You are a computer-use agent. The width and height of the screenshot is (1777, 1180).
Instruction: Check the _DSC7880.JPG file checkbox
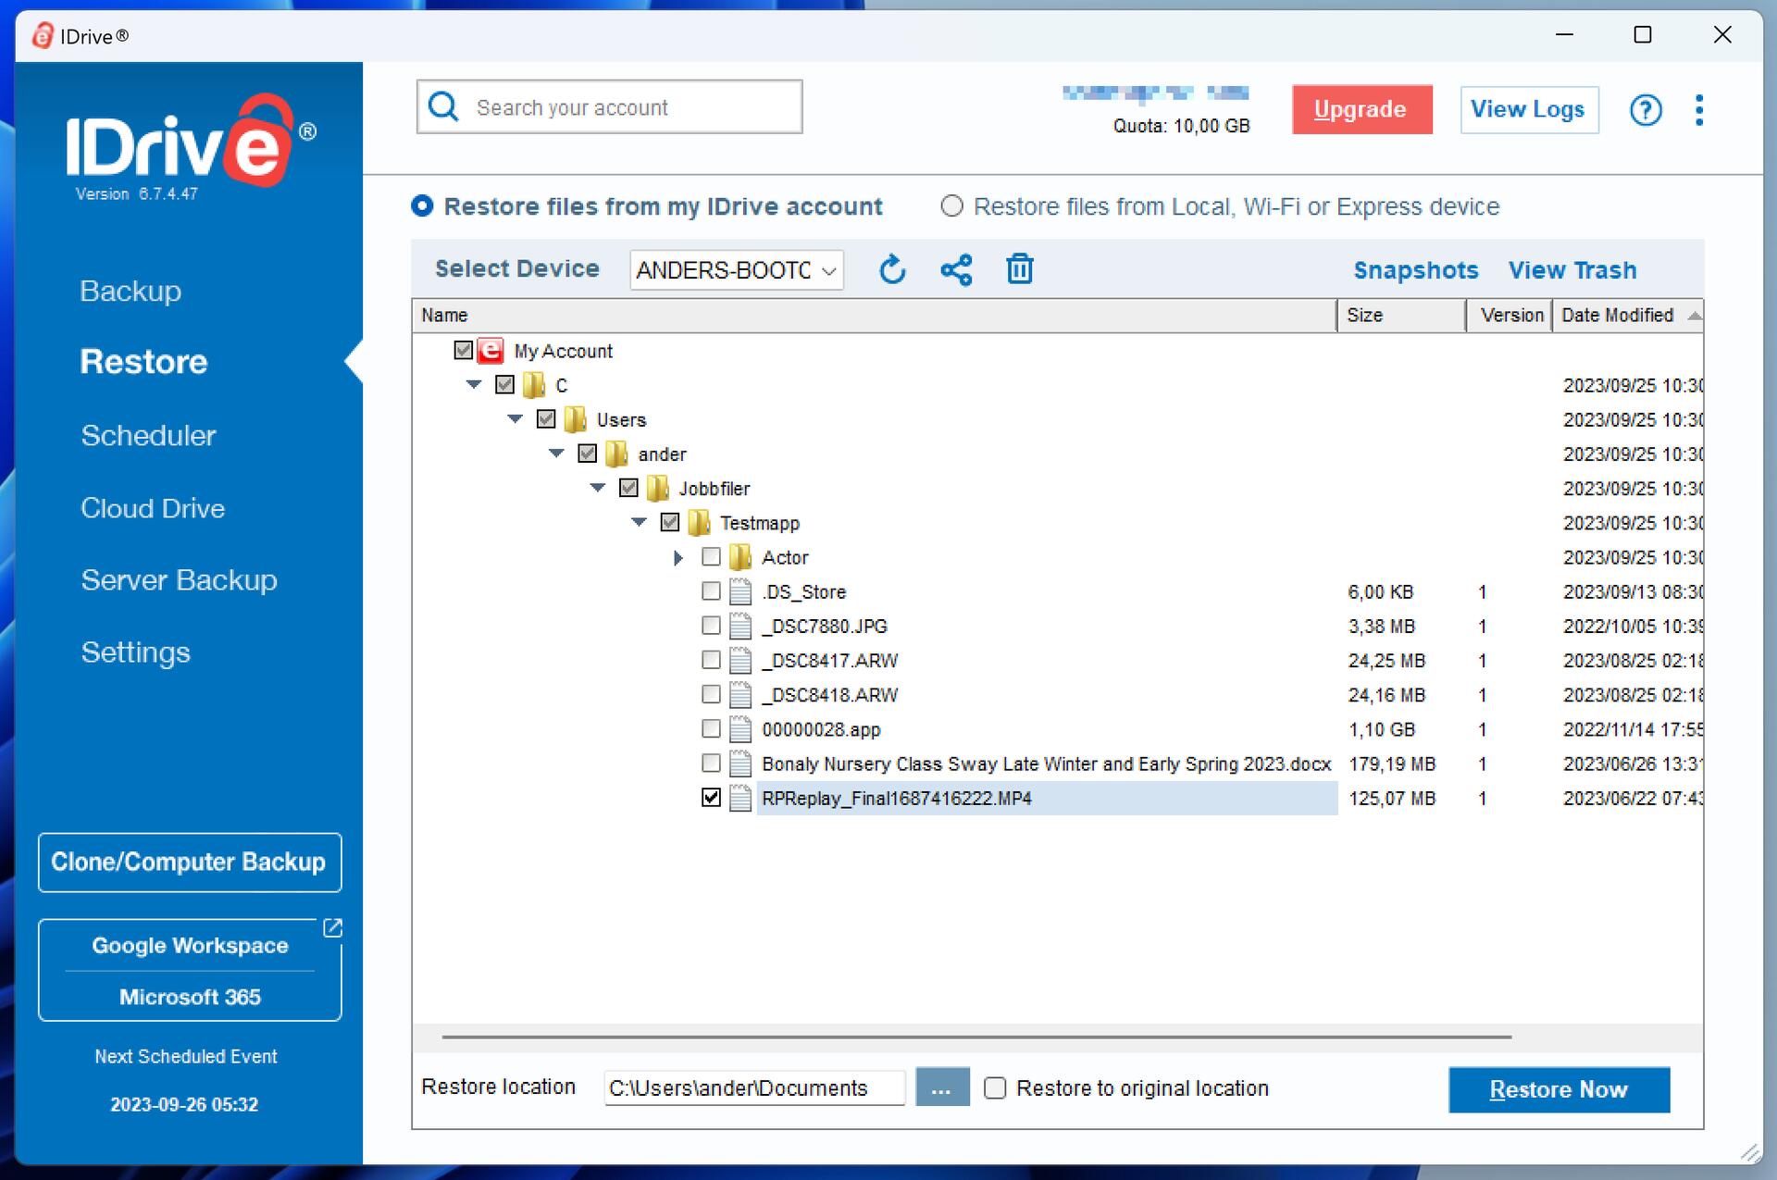tap(711, 627)
